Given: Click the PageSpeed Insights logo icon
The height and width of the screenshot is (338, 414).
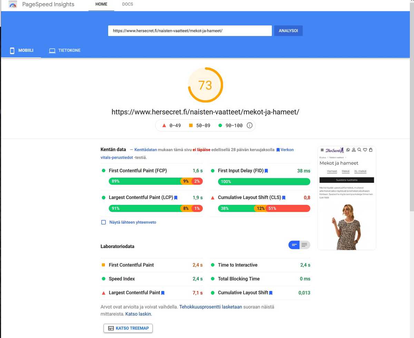Looking at the screenshot, I should tap(13, 5).
